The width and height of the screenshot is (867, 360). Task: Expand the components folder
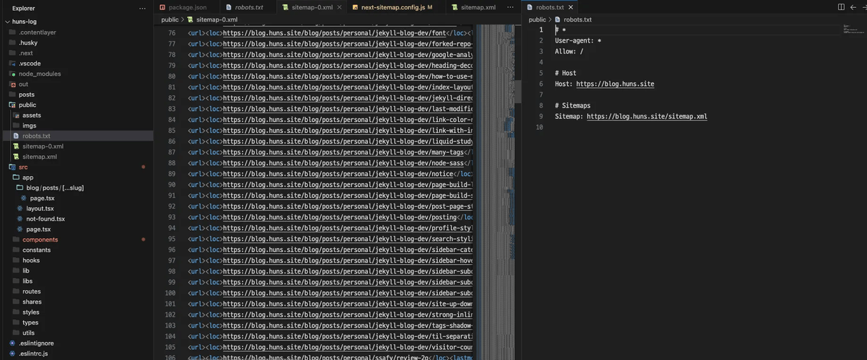click(40, 240)
